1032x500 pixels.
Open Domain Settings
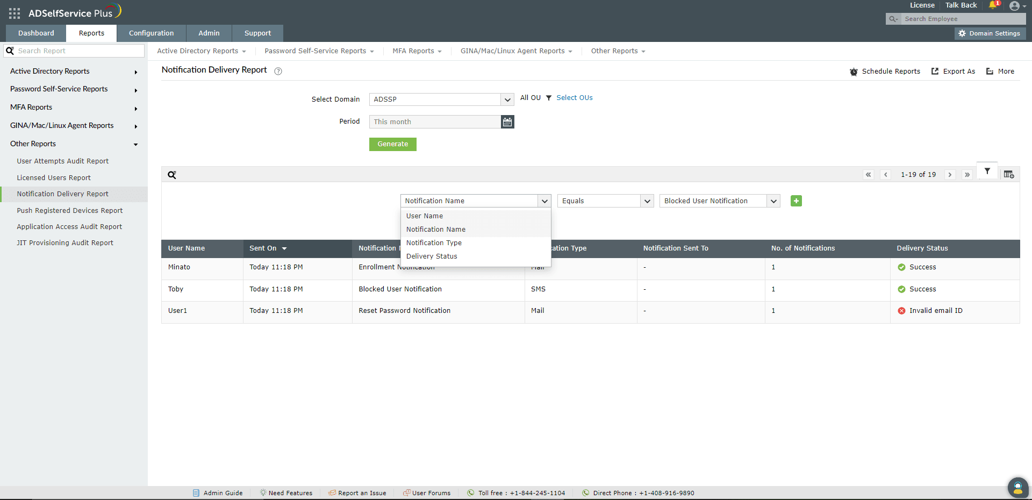tap(989, 33)
